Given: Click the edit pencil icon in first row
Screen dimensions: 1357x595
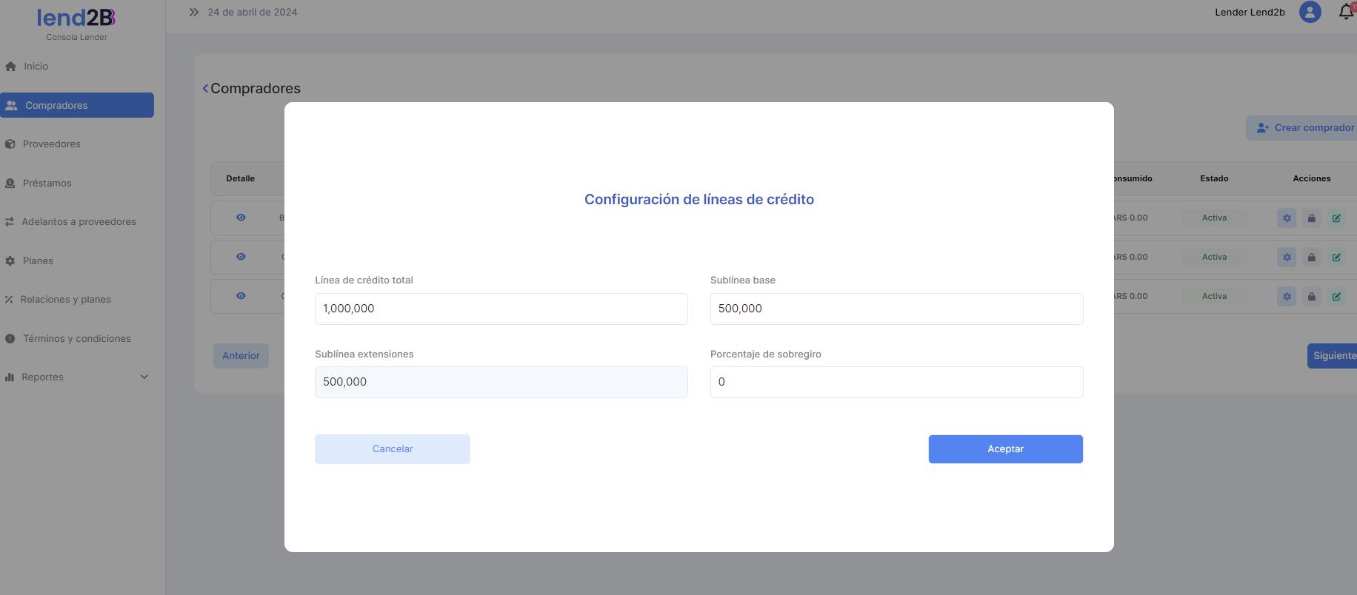Looking at the screenshot, I should [x=1336, y=218].
